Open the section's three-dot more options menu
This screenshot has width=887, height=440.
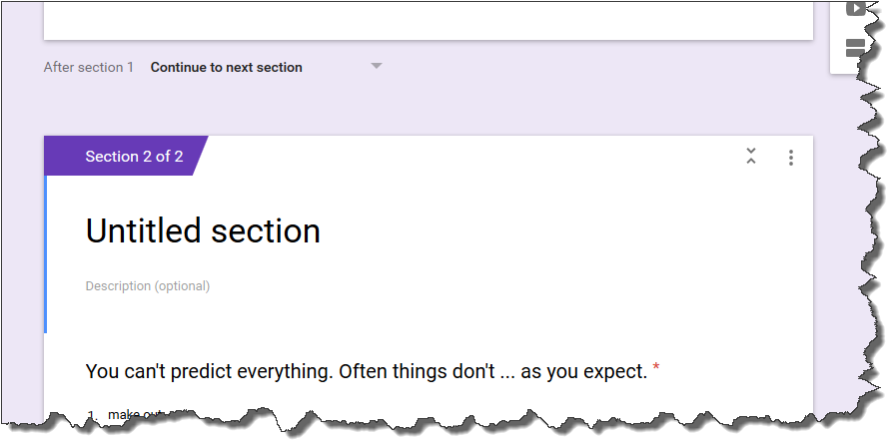[791, 158]
